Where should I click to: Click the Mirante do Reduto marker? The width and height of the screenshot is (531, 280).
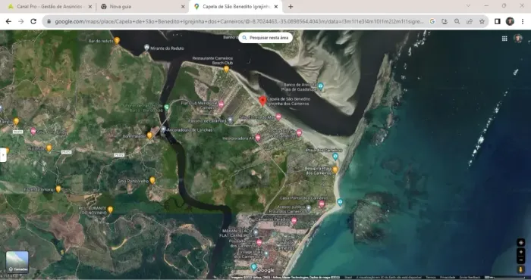(x=146, y=47)
